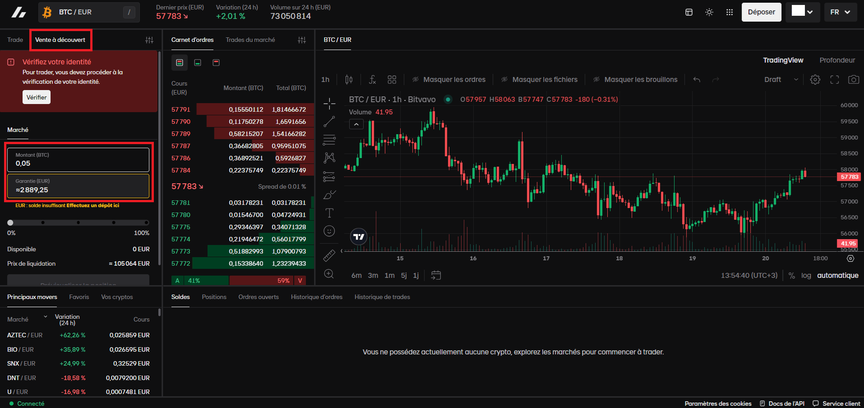Open the chart indicators (fx) menu

(x=372, y=80)
